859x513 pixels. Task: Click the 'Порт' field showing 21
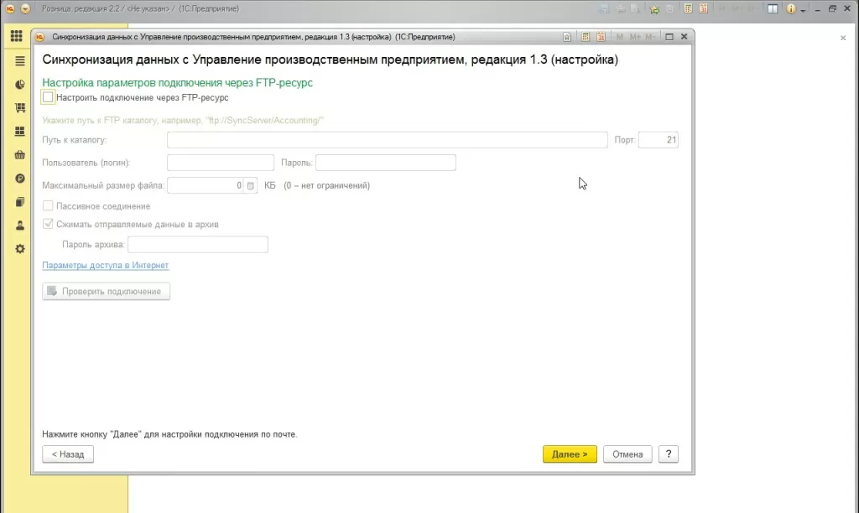tap(659, 140)
